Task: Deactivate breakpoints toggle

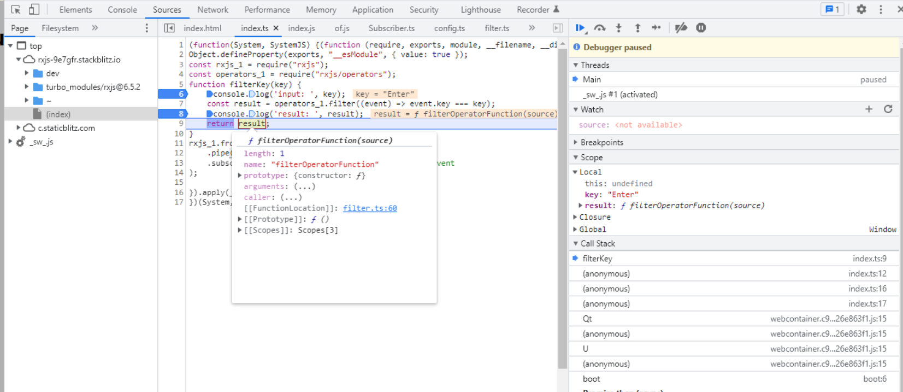Action: (x=681, y=28)
